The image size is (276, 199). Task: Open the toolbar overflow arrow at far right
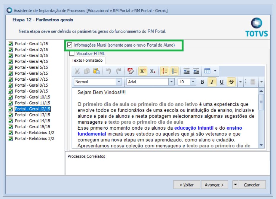pos(261,82)
